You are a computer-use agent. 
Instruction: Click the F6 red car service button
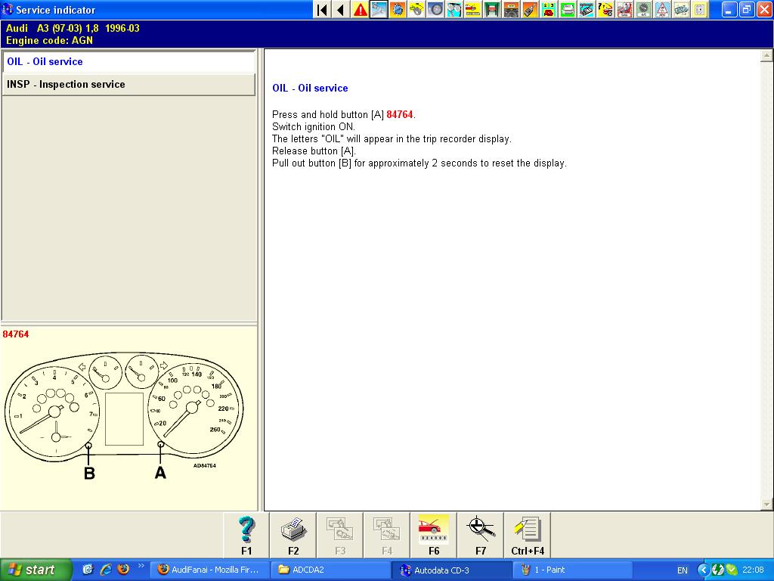click(434, 536)
